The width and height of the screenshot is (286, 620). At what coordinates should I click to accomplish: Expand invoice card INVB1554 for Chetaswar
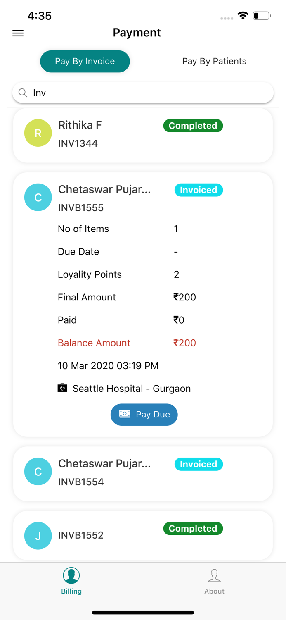click(x=142, y=473)
